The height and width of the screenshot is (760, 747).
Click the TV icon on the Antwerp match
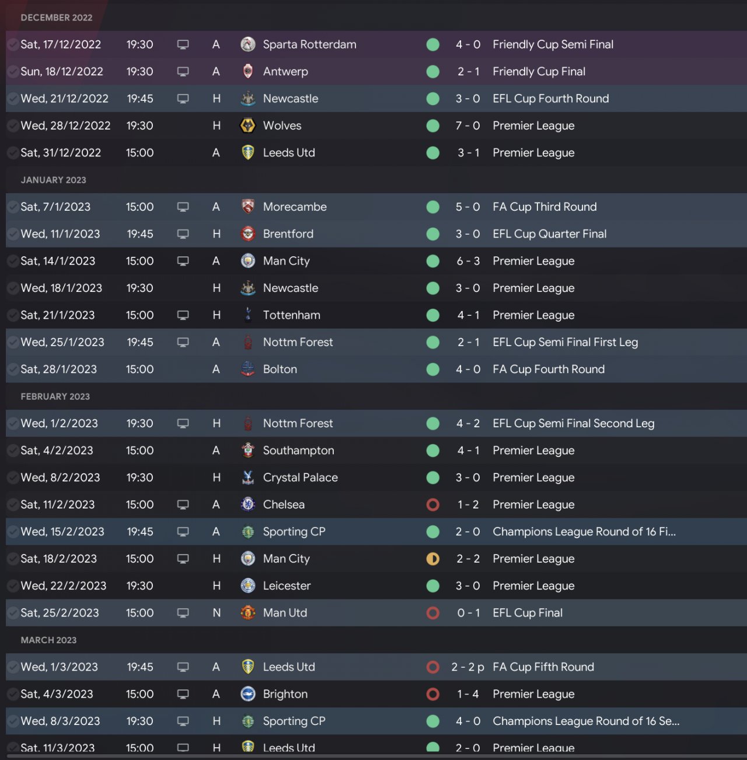[x=183, y=72]
